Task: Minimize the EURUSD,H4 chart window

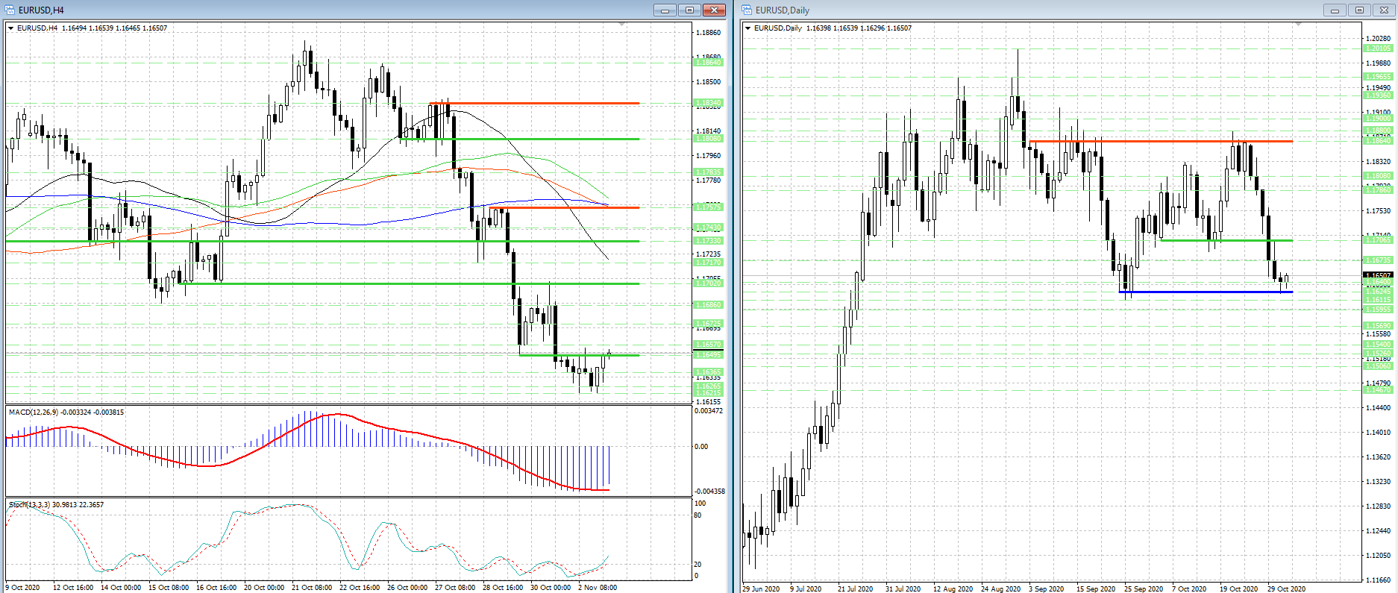Action: click(x=665, y=10)
